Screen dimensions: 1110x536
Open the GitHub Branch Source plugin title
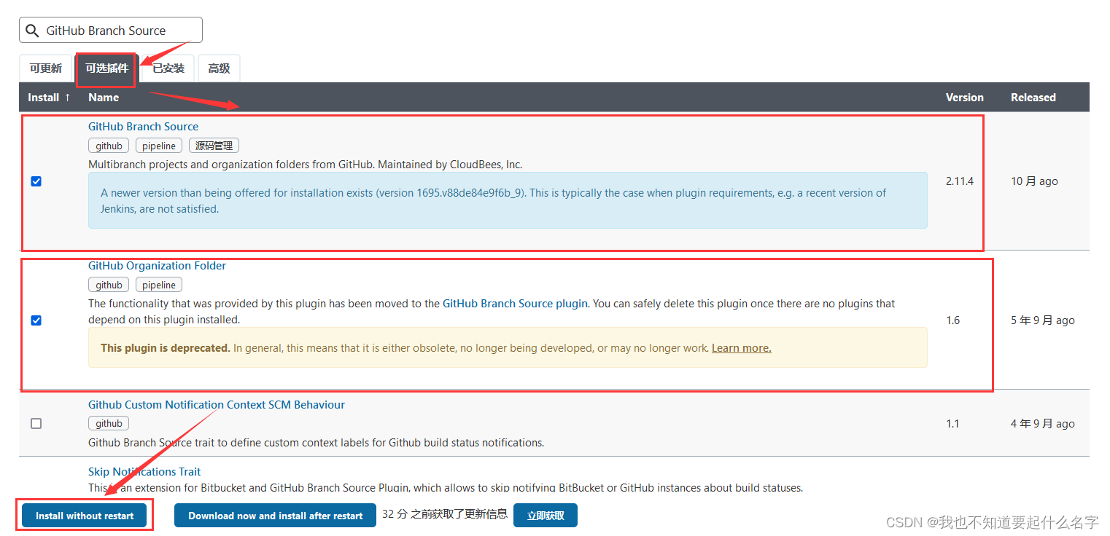[143, 126]
